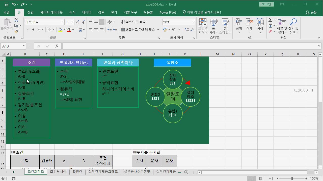Click the 어떤 작업을 원하시나요? search box

202,12
